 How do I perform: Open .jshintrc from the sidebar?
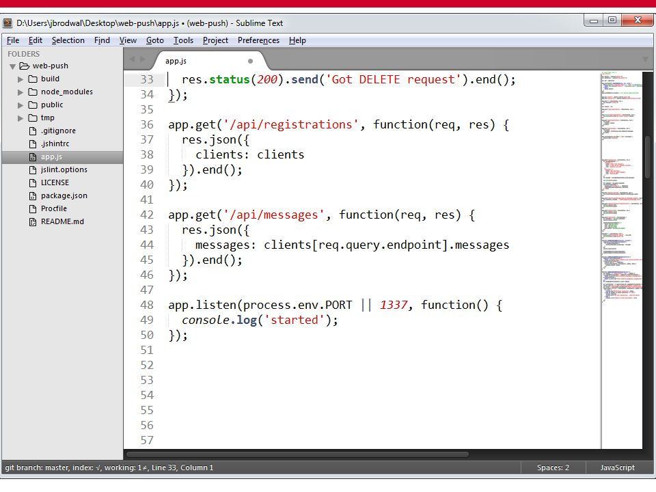click(x=55, y=144)
